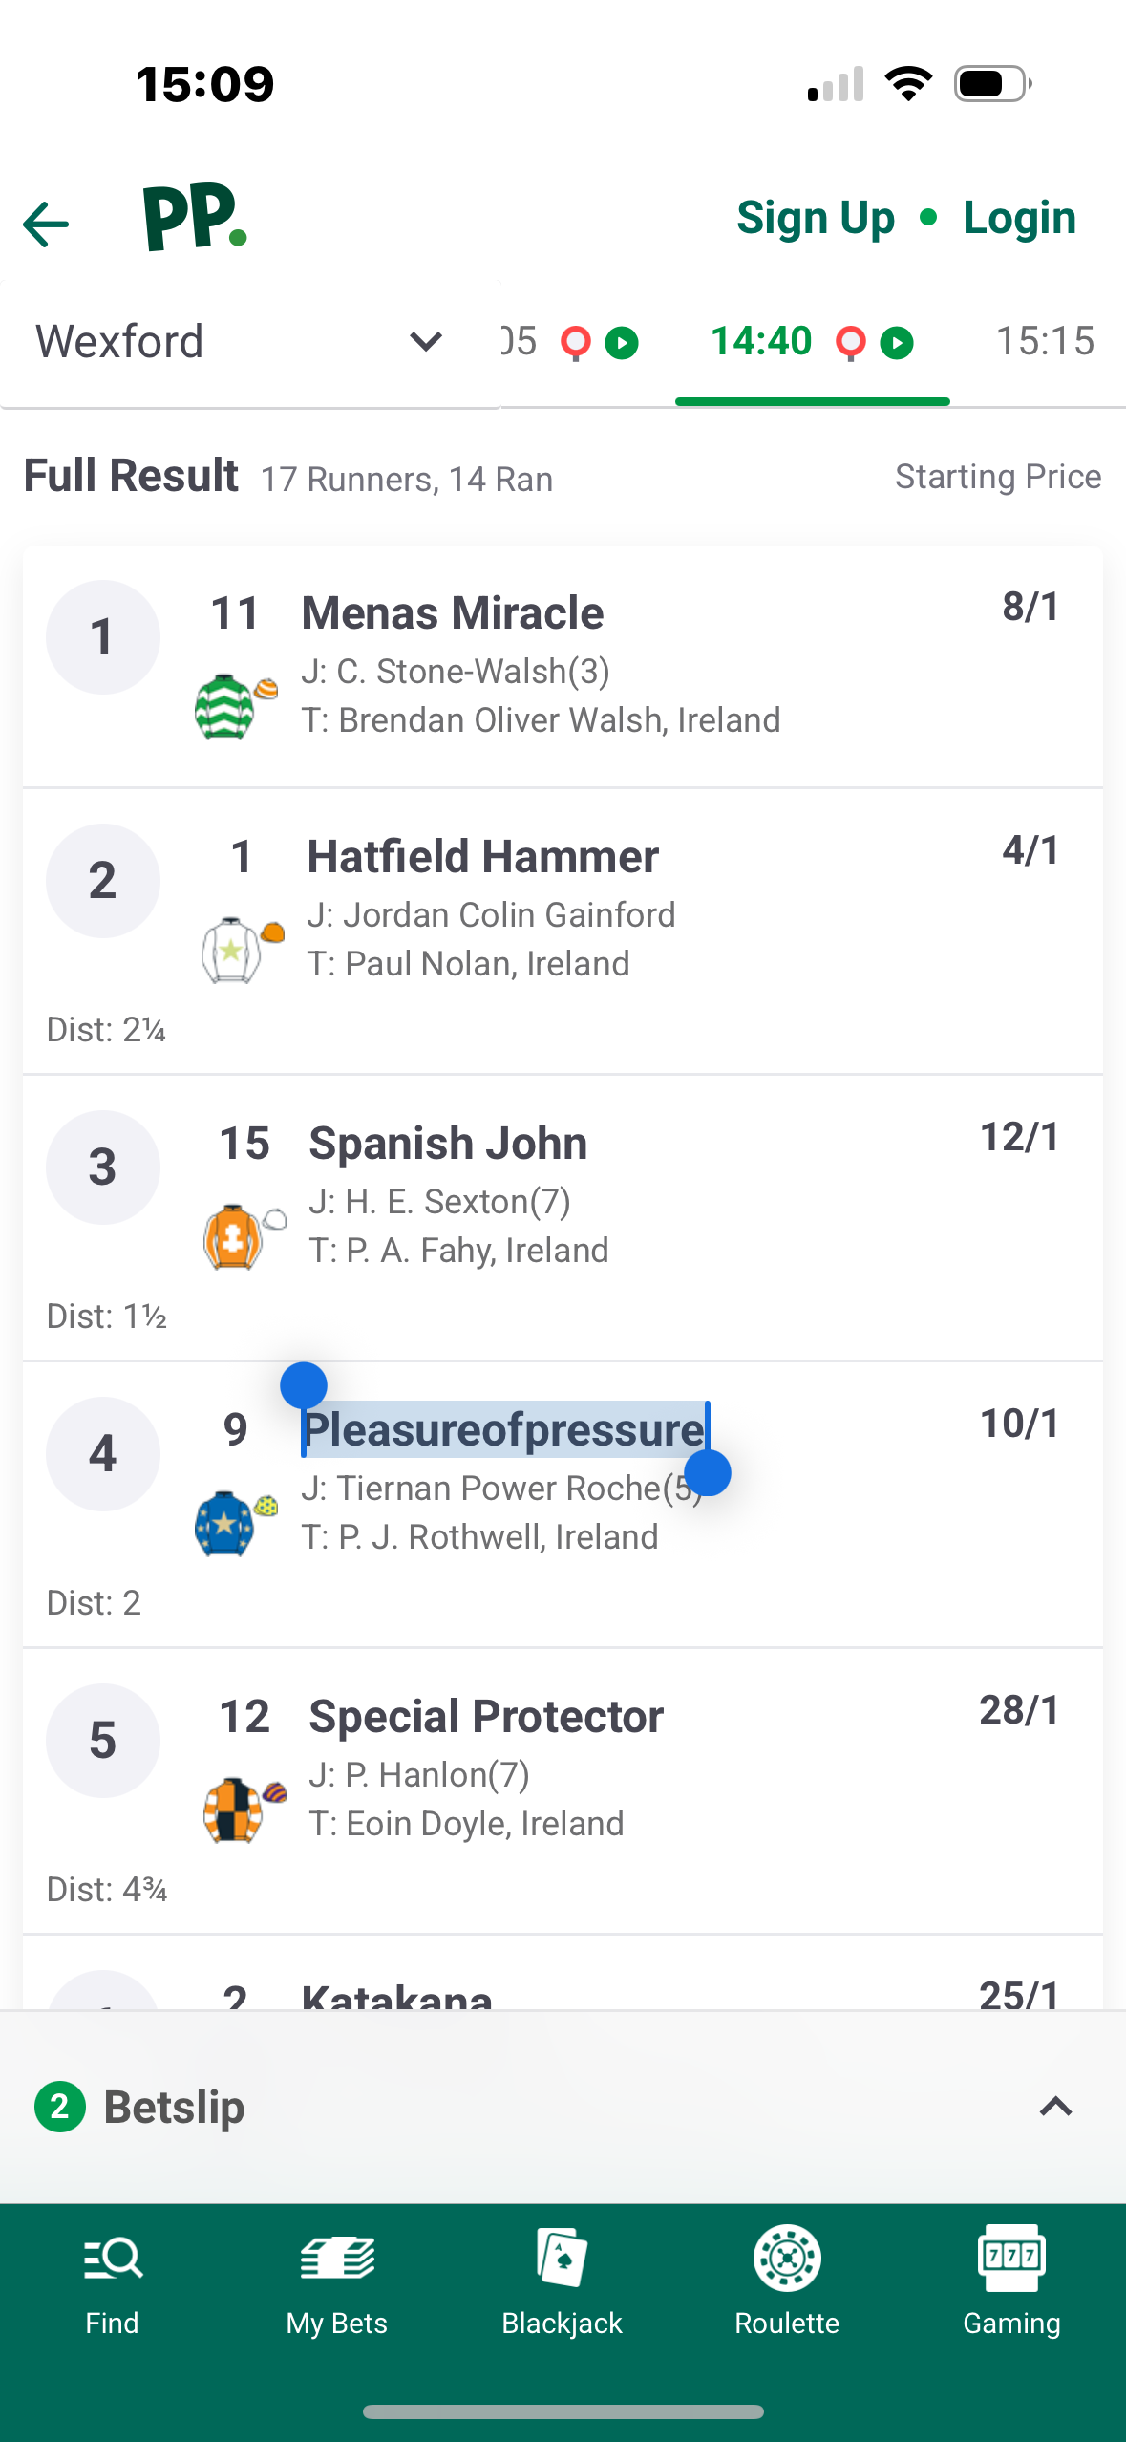Tap the Sign Up link

[x=816, y=219]
